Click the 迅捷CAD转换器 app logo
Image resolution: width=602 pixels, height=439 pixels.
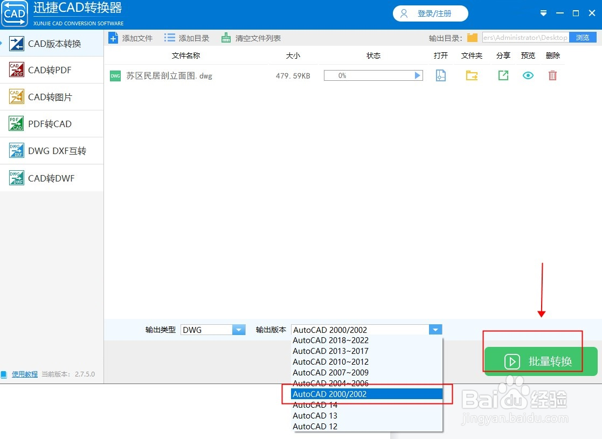point(15,14)
